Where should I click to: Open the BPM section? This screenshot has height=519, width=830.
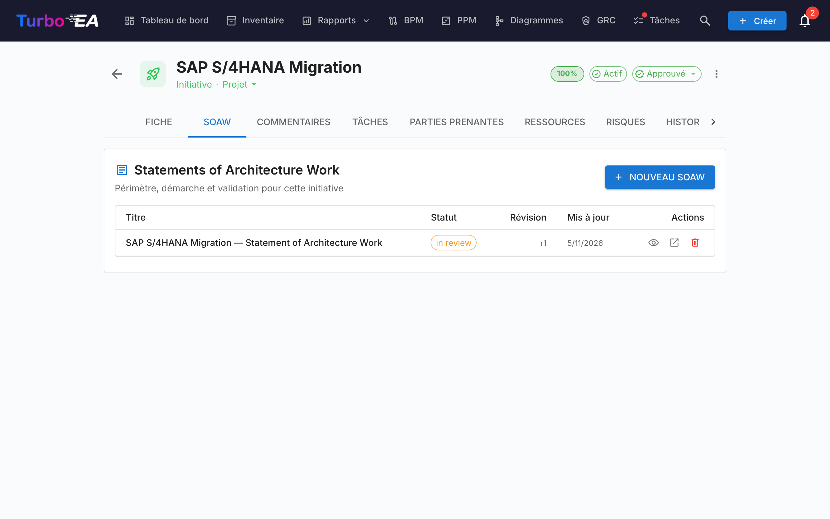406,20
